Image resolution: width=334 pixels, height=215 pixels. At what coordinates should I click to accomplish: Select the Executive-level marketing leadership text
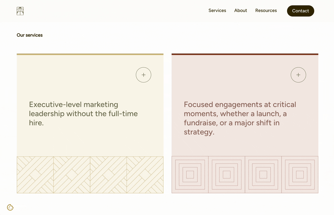83,113
